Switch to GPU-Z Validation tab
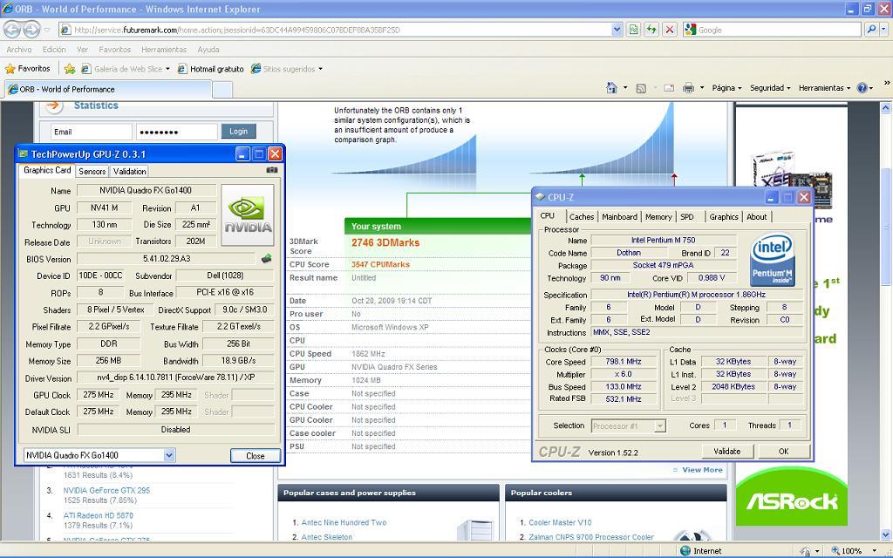Viewport: 893px width, 558px height. tap(129, 171)
